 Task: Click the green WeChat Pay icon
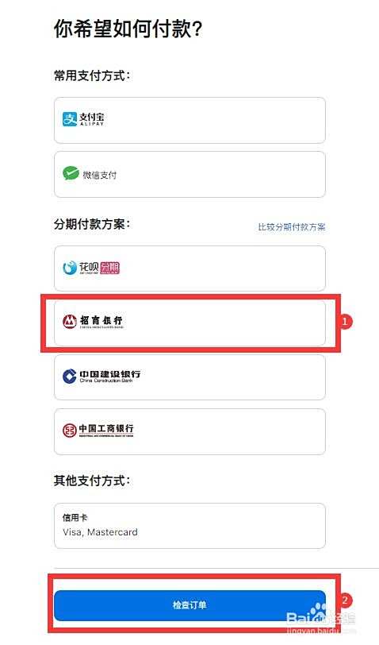(71, 174)
